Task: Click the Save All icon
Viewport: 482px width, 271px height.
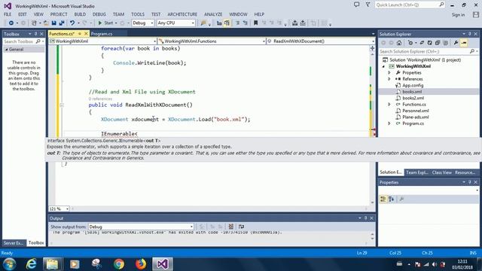Action: [62, 23]
